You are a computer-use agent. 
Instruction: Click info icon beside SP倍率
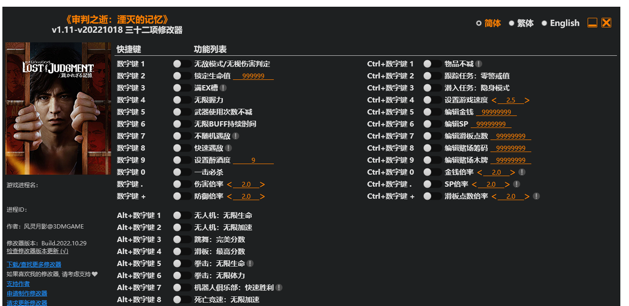tap(516, 184)
